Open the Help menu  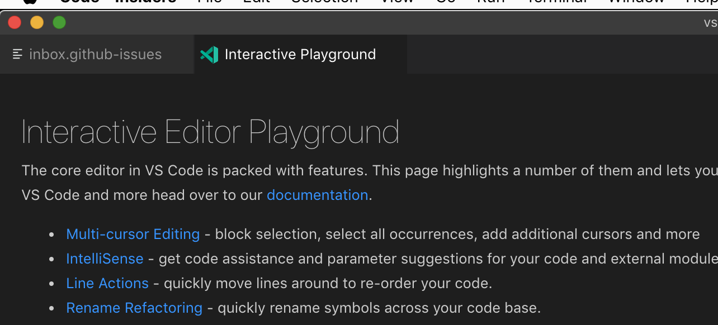[702, 2]
